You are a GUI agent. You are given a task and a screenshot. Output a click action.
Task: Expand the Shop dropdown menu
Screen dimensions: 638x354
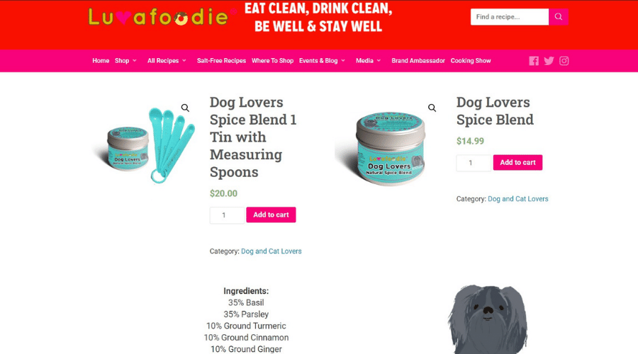(125, 61)
